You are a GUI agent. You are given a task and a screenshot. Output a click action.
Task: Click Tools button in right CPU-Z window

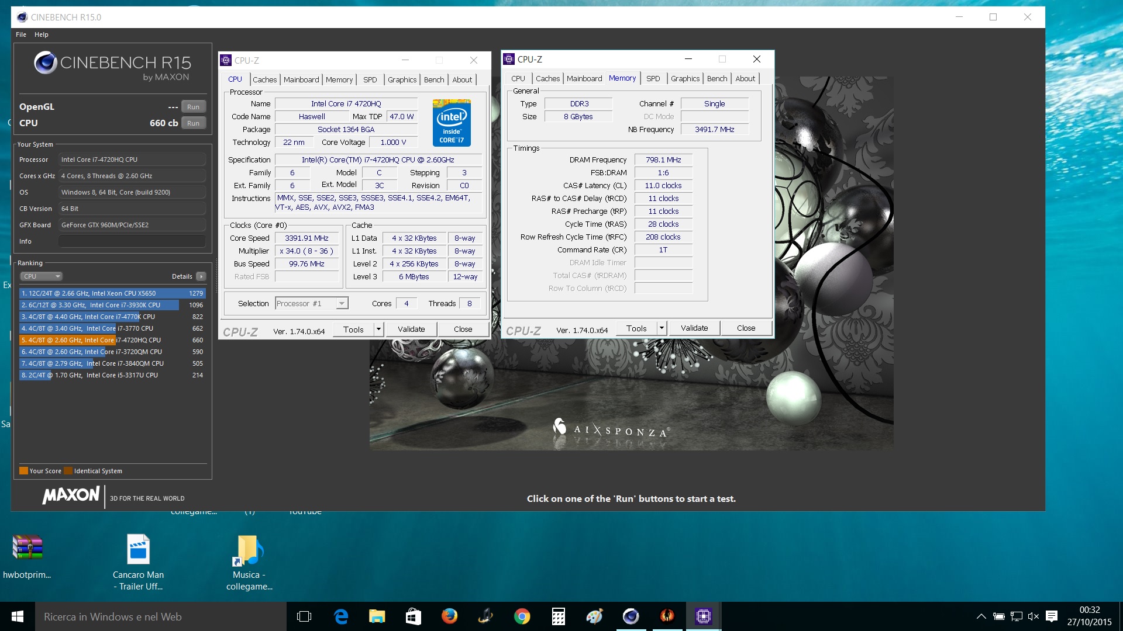click(x=636, y=328)
